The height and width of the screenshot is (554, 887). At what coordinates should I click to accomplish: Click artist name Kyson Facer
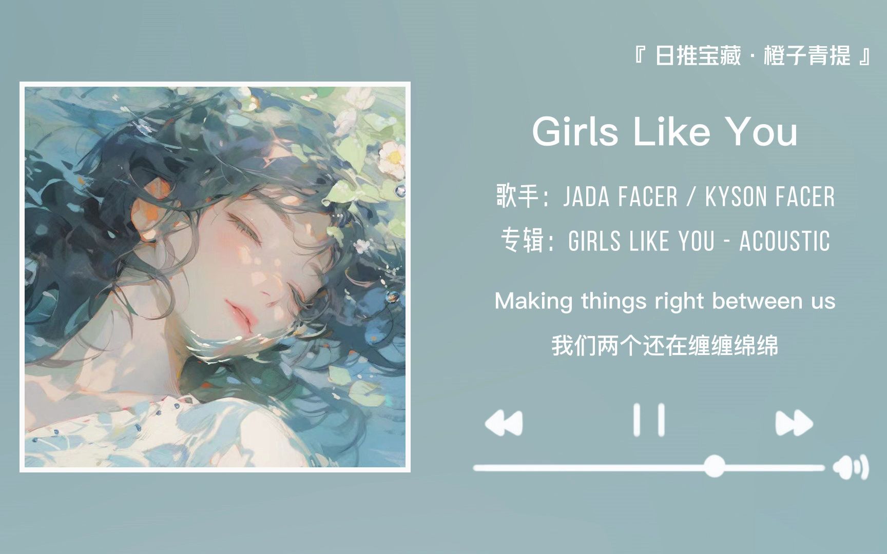(x=770, y=197)
